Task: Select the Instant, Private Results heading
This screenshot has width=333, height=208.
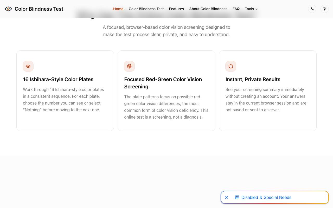Action: point(253,79)
